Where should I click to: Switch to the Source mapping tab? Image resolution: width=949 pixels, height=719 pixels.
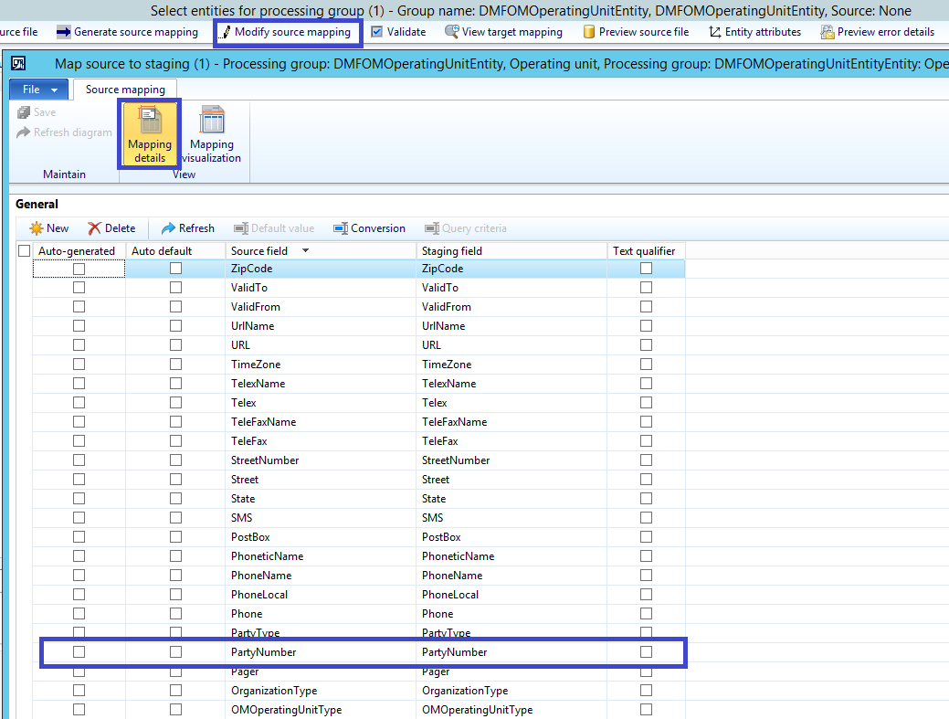coord(125,89)
